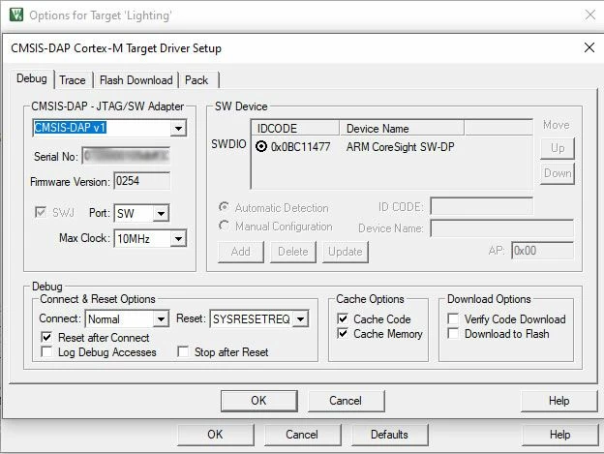Select the 0x0BC11477 device radio button

click(261, 146)
